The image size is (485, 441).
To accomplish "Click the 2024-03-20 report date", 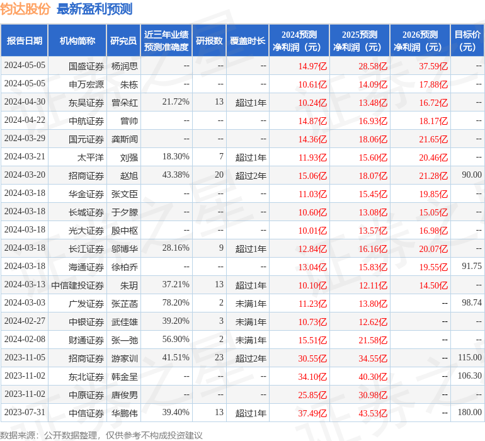I will [x=25, y=175].
